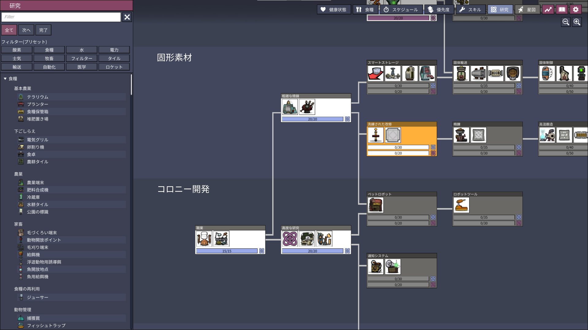The image size is (588, 330).
Task: Click the skills board icon in 職業
Action: 221,239
